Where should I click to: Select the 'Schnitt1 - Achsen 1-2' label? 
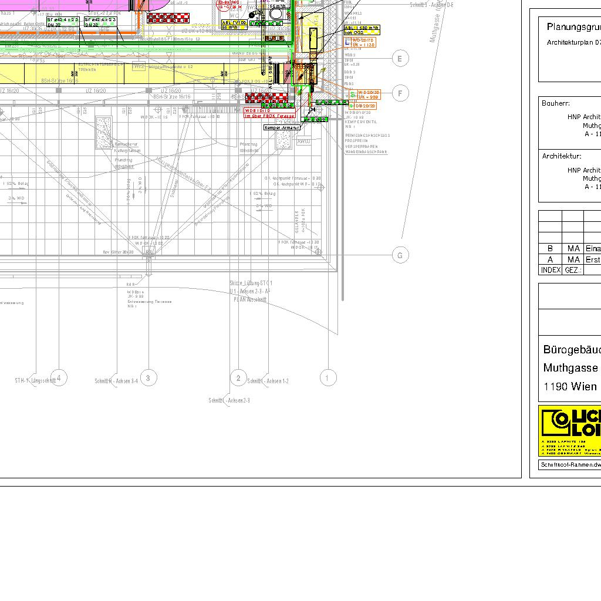(268, 381)
